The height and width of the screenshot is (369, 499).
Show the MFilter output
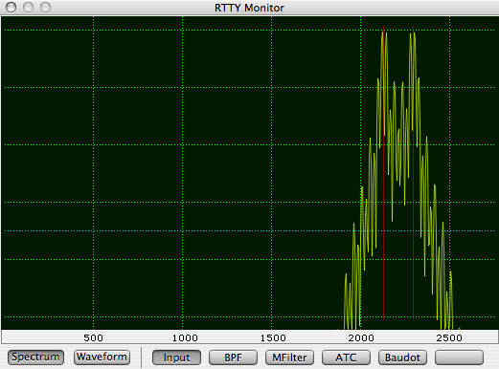point(289,358)
